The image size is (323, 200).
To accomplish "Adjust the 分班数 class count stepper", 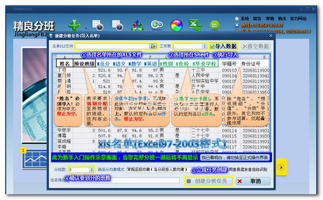I will point(92,170).
